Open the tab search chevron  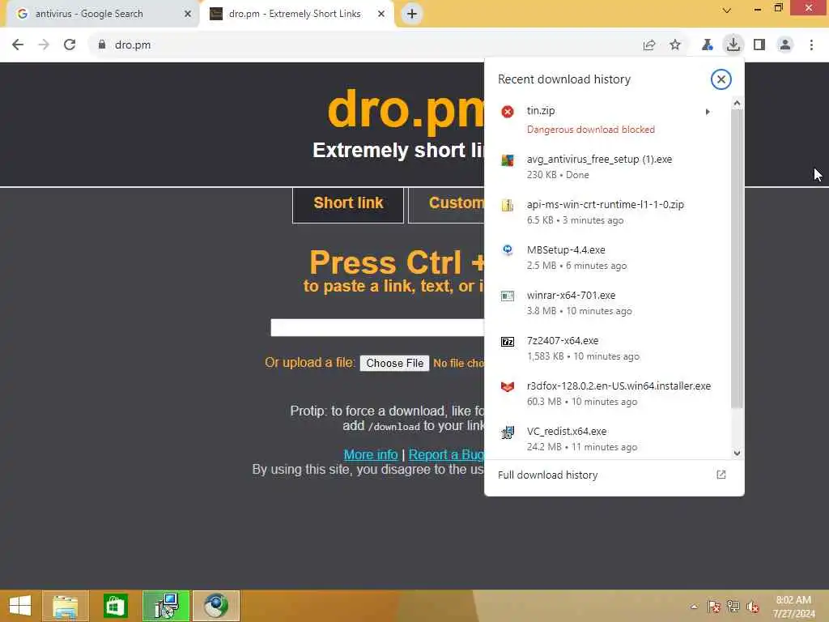click(727, 10)
